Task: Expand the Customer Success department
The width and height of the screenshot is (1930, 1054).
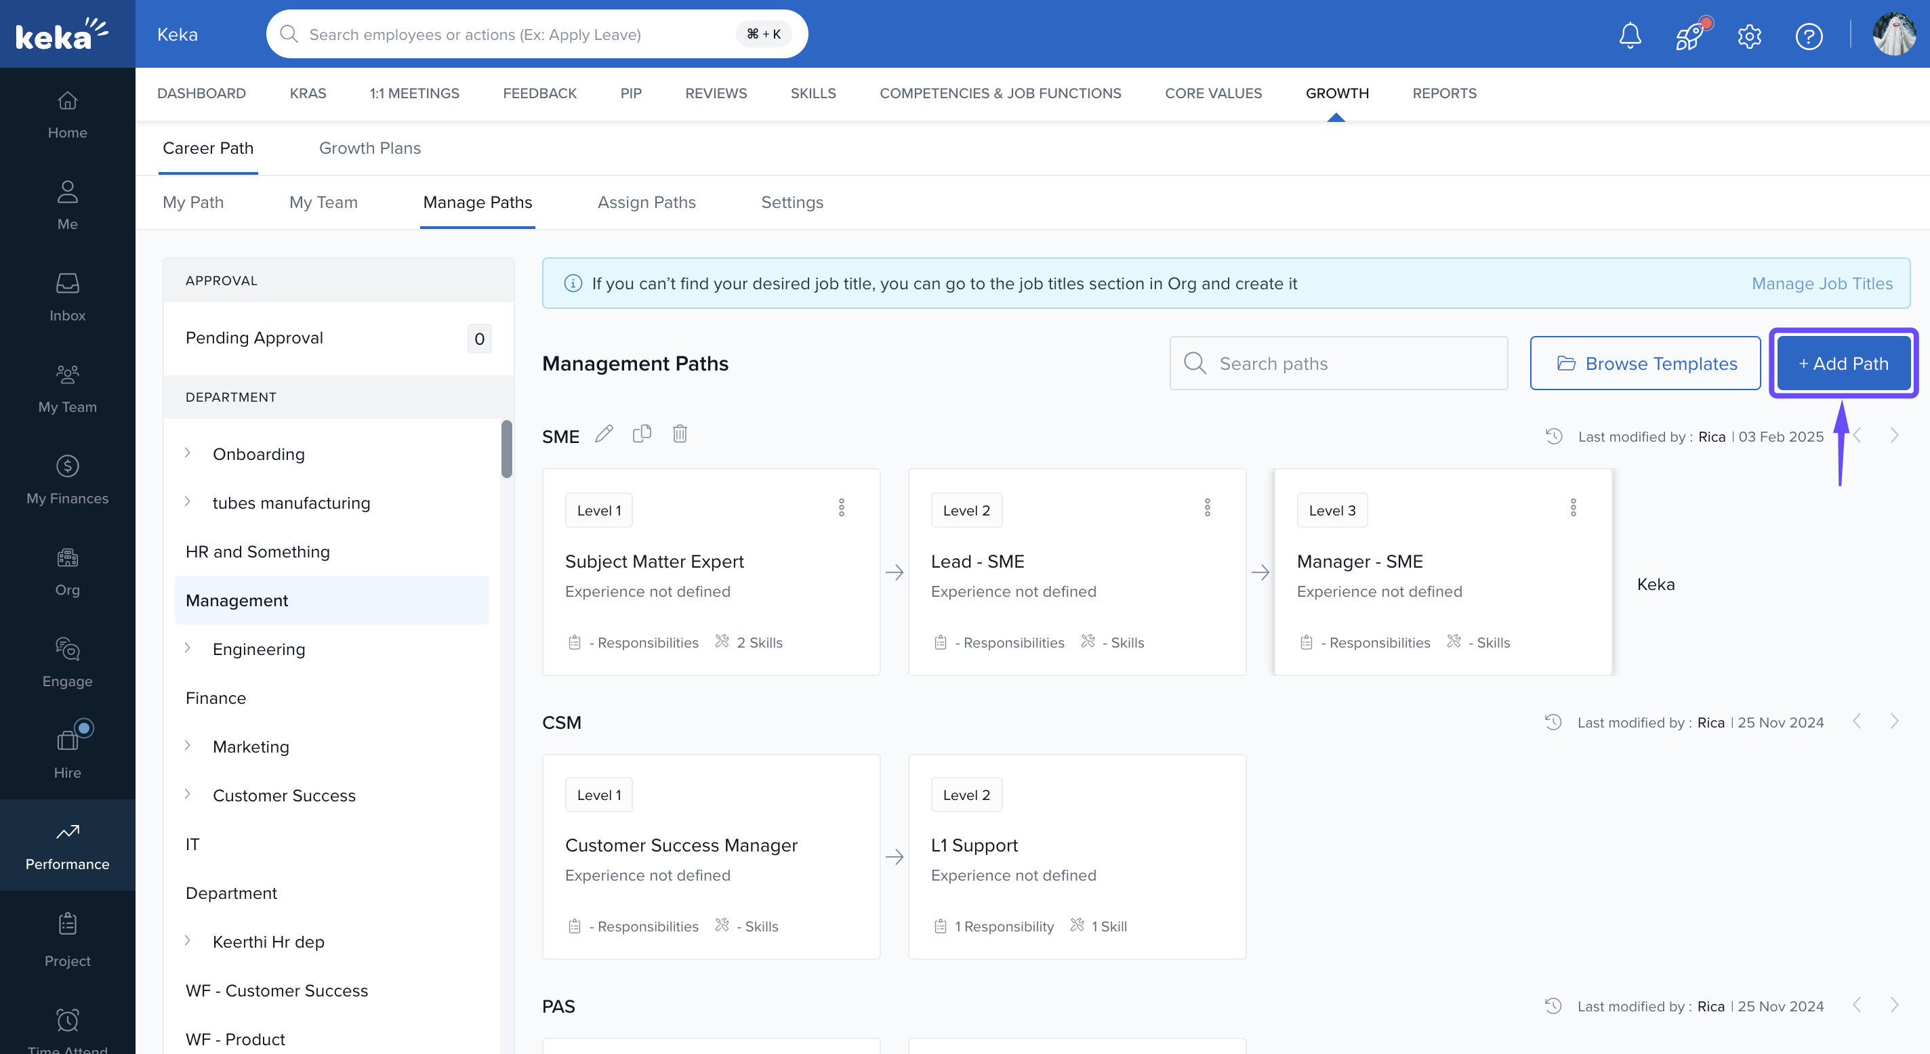Action: pos(188,794)
